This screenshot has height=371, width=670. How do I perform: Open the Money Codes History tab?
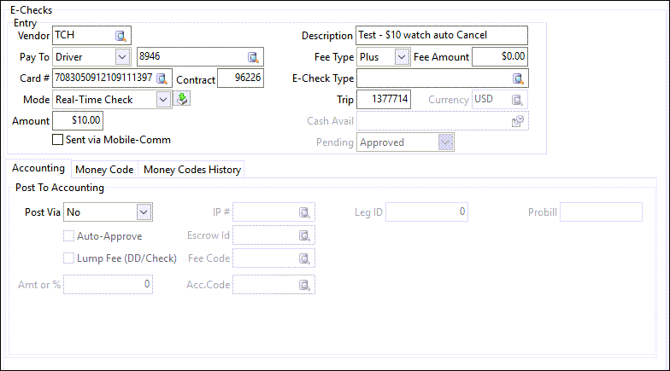coord(192,170)
